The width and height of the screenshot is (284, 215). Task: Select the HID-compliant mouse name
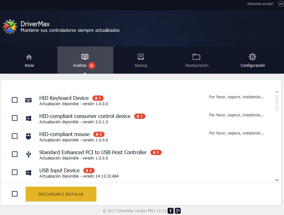coord(65,134)
